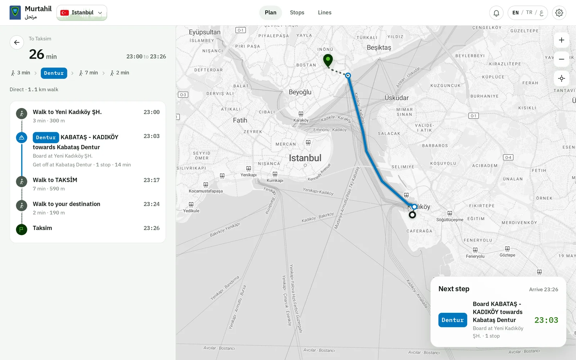This screenshot has width=576, height=360.
Task: Click the Feneryolu station icon on map
Action: (475, 250)
